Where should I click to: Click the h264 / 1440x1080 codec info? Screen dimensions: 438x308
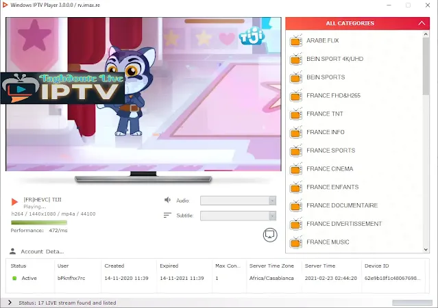point(53,214)
